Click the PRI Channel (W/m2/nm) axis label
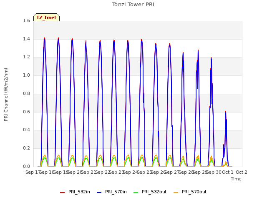Screen dimensions: 267x200 (x=6, y=95)
